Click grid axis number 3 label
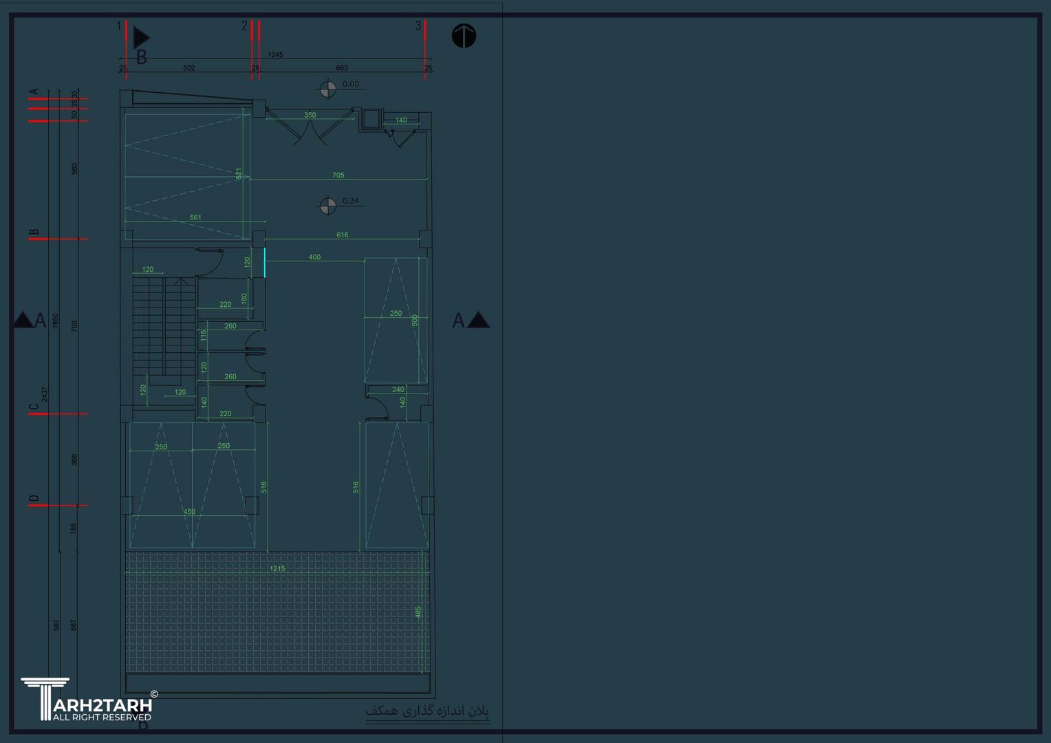Screen dimensions: 1051x743 418,26
